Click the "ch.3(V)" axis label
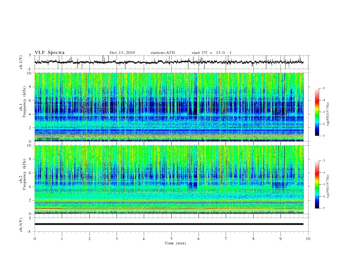 click(x=21, y=225)
